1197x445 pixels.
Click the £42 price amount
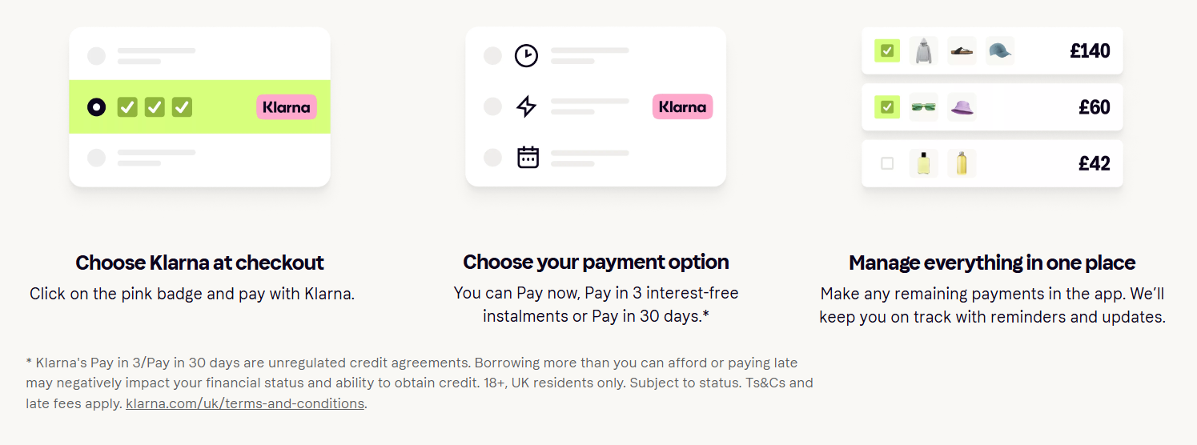pos(1094,163)
